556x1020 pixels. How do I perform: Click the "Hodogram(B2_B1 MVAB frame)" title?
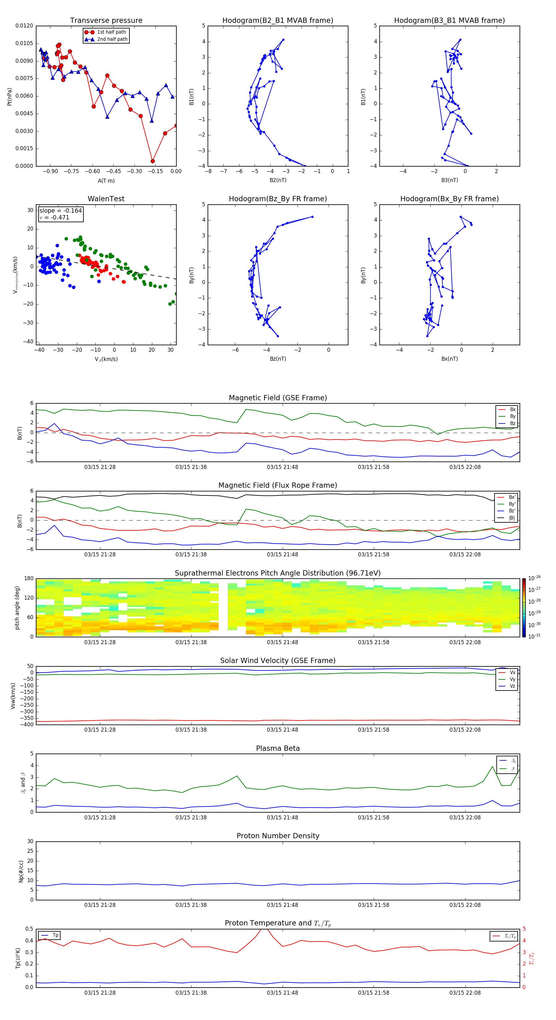278,21
